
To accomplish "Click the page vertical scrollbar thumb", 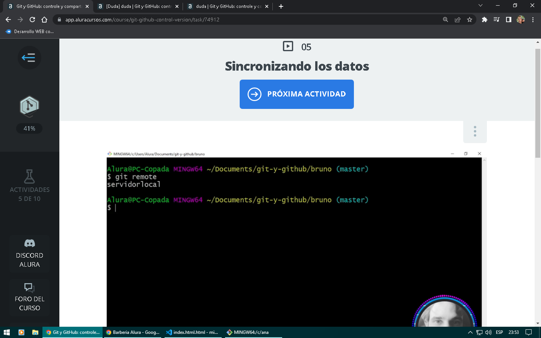I will 538,103.
